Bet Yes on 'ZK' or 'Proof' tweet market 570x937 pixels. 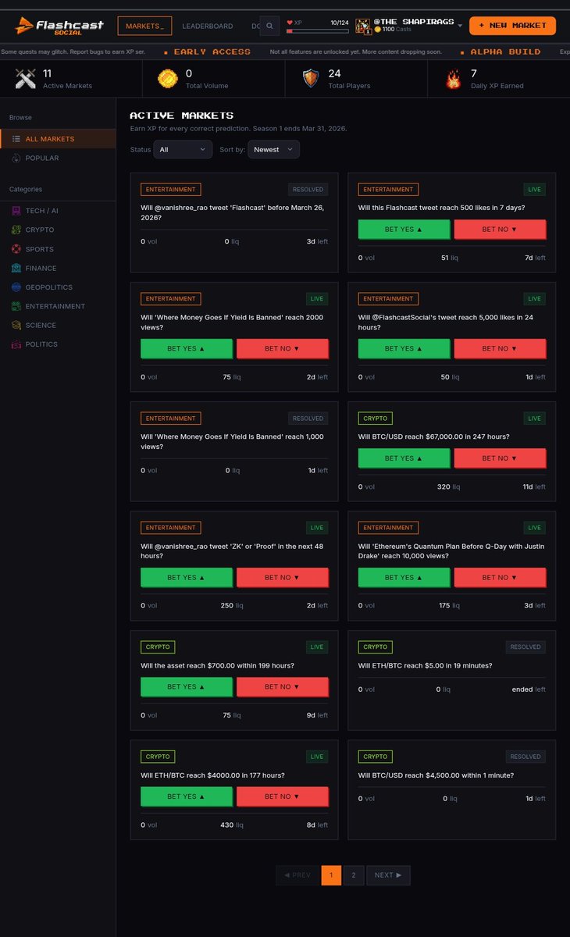(187, 577)
